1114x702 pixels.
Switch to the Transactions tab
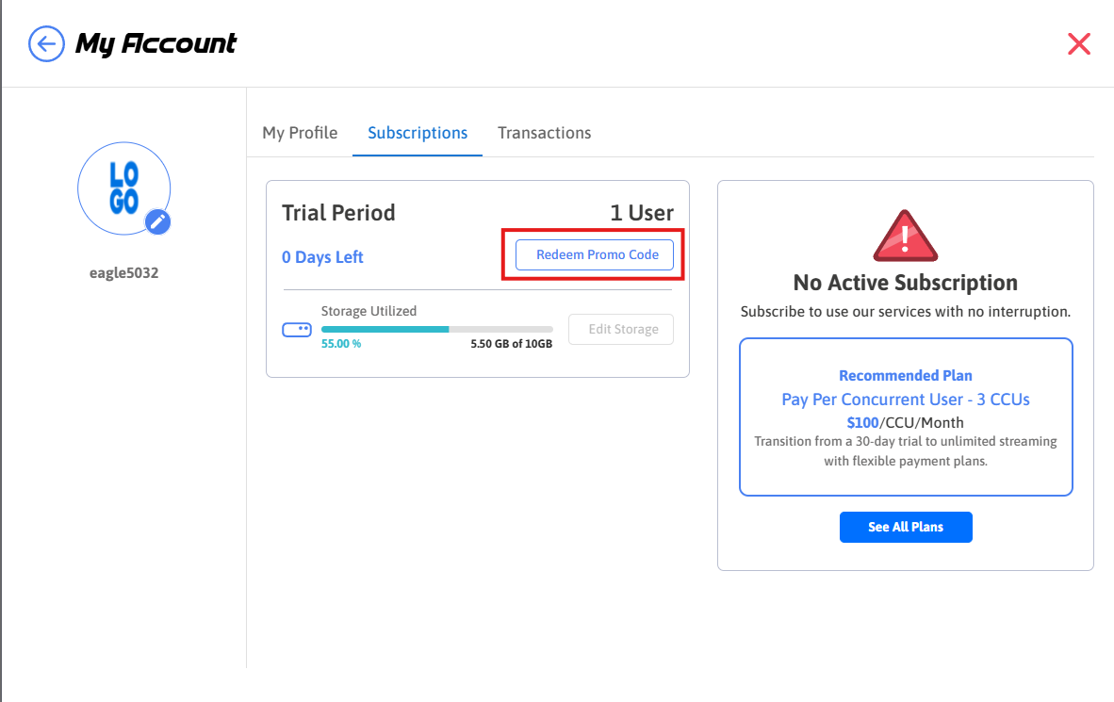coord(544,133)
